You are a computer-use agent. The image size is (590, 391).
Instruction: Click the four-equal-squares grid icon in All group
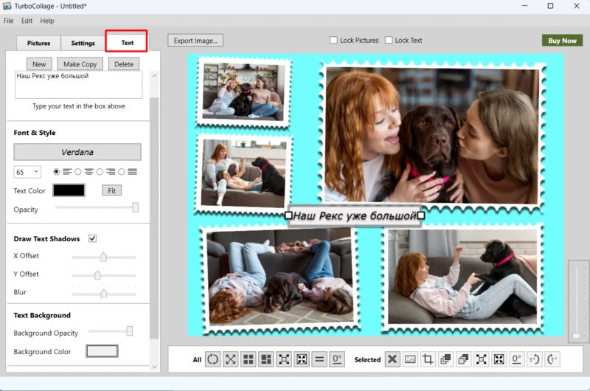tap(249, 359)
